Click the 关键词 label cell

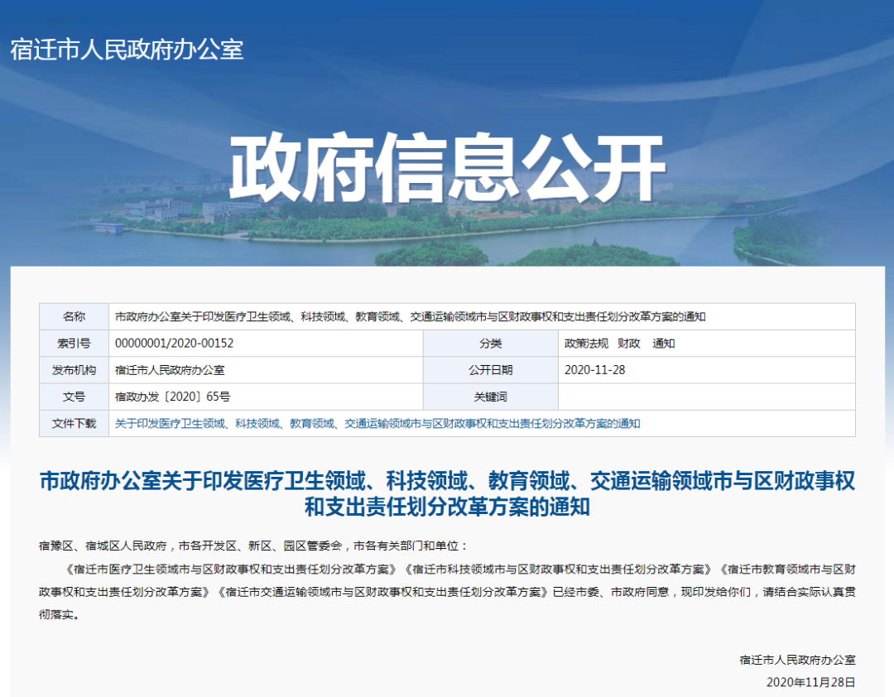click(491, 397)
